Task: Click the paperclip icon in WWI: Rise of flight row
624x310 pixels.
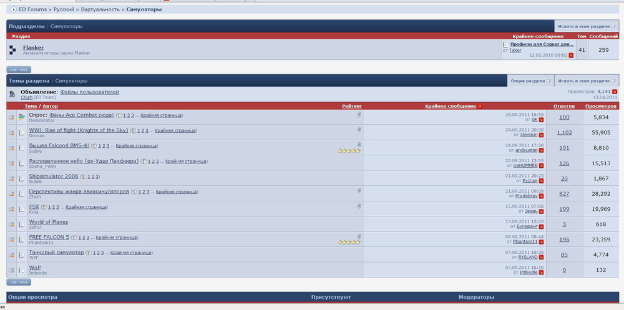Action: (359, 129)
